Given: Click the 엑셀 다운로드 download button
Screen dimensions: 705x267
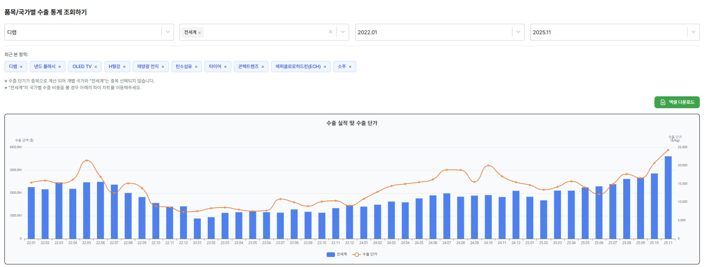Looking at the screenshot, I should 677,102.
